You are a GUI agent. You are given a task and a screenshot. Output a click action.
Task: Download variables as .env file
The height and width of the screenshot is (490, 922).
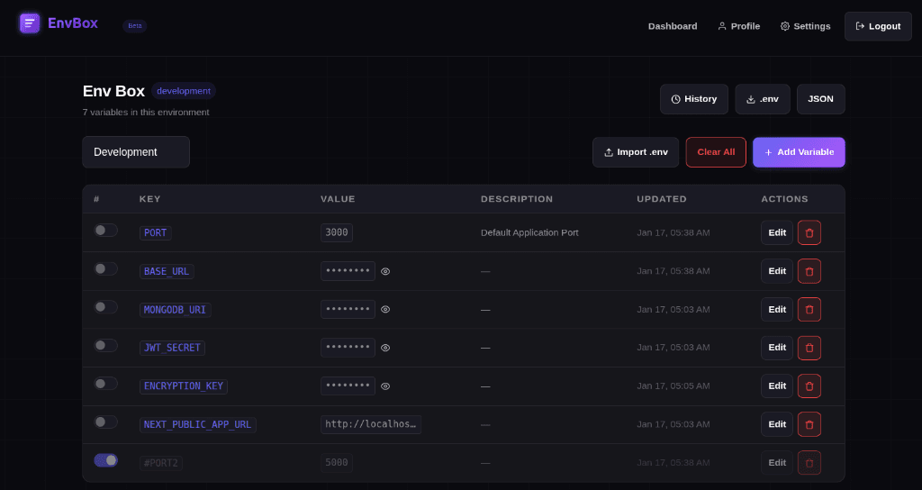pyautogui.click(x=762, y=99)
